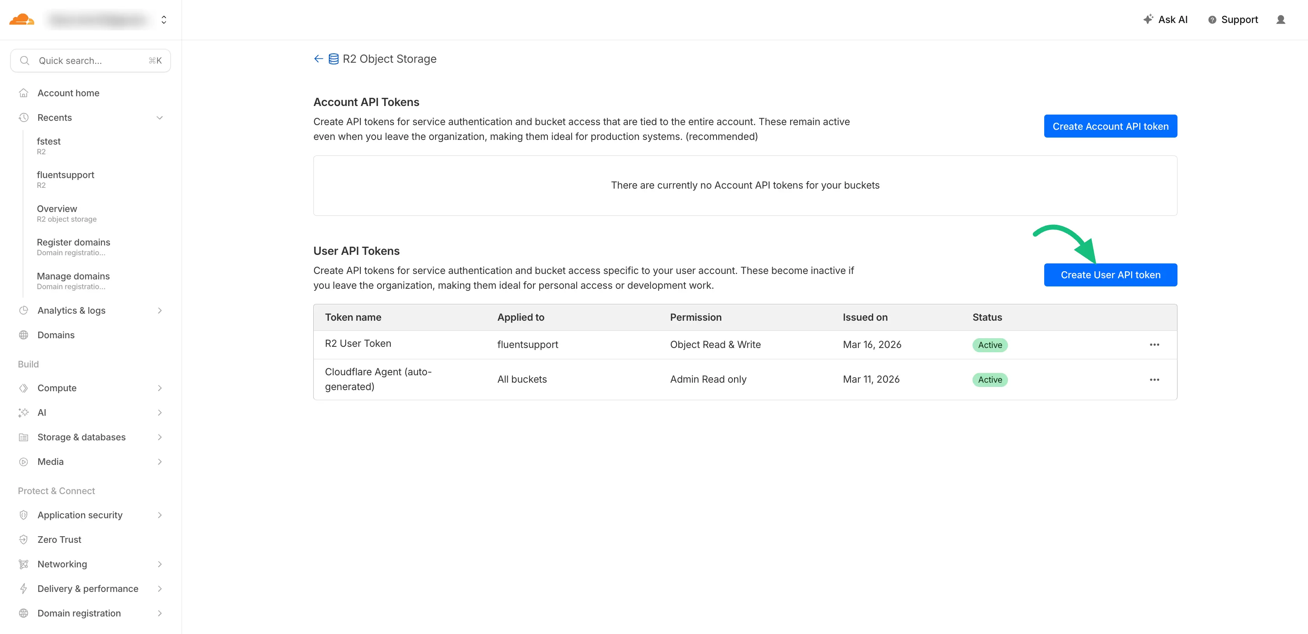This screenshot has height=634, width=1308.
Task: Open options menu for Cloudflare Agent token
Action: pyautogui.click(x=1154, y=380)
